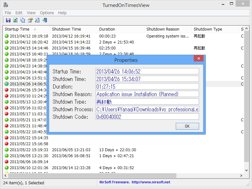Click the Shutdown Reason field in Properties
This screenshot has height=189, width=252.
[x=147, y=94]
